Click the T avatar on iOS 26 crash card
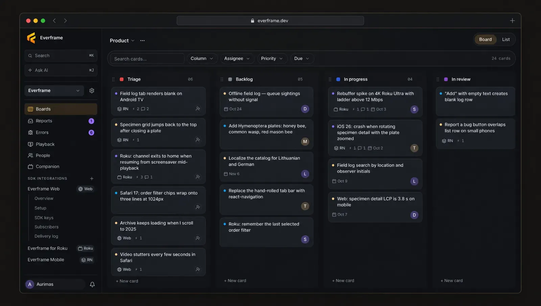 414,148
